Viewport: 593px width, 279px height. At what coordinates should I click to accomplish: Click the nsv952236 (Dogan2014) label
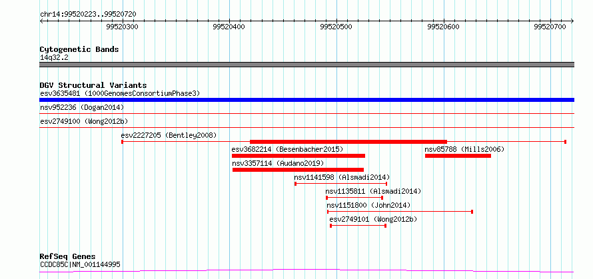tap(82, 107)
